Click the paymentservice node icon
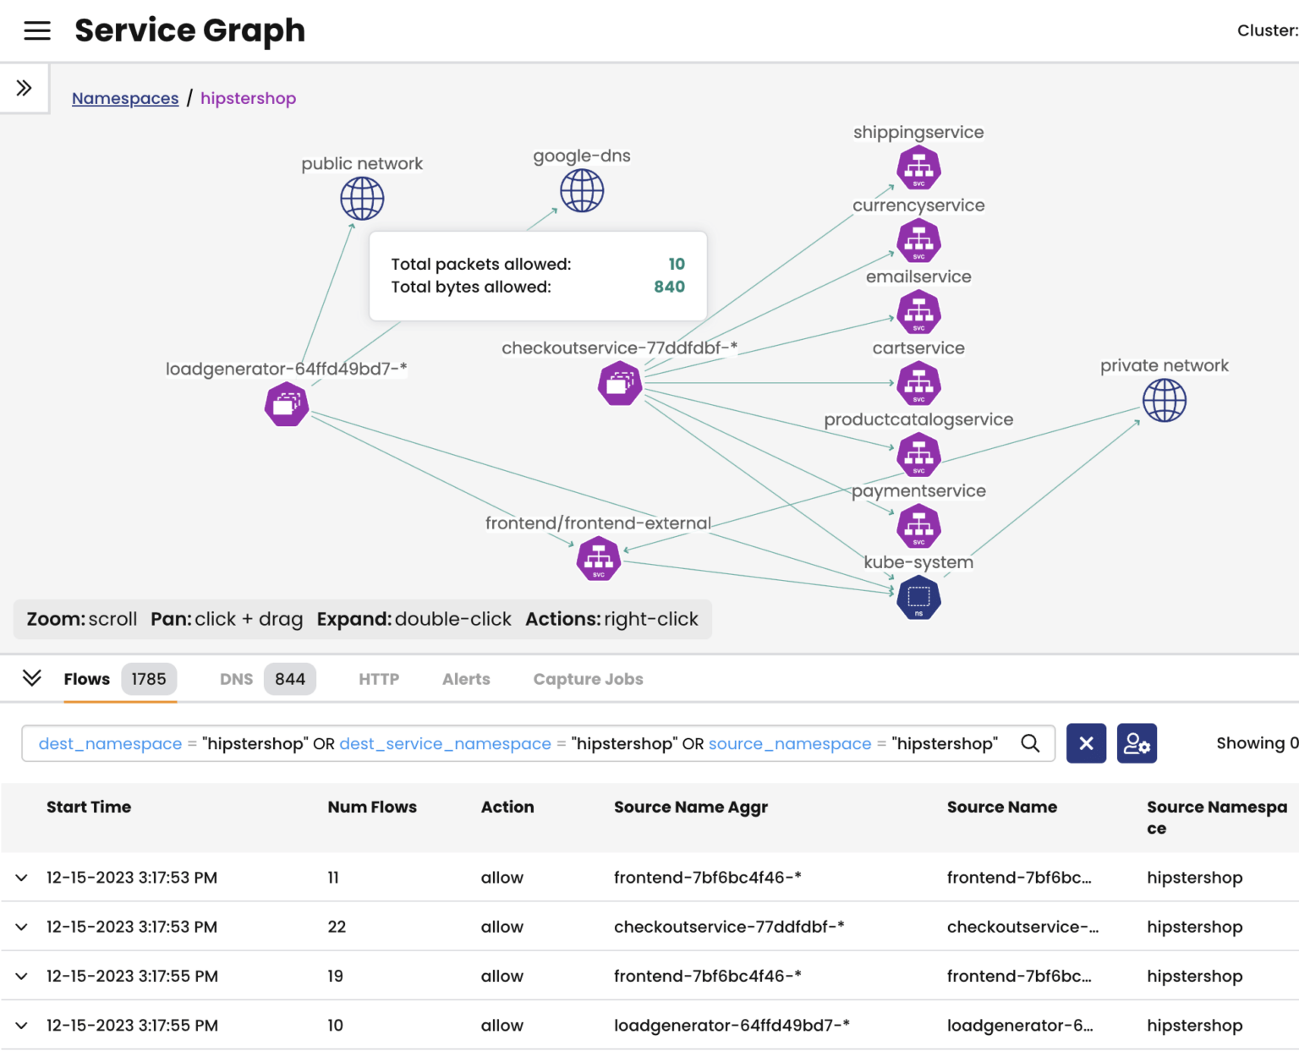 (x=918, y=526)
